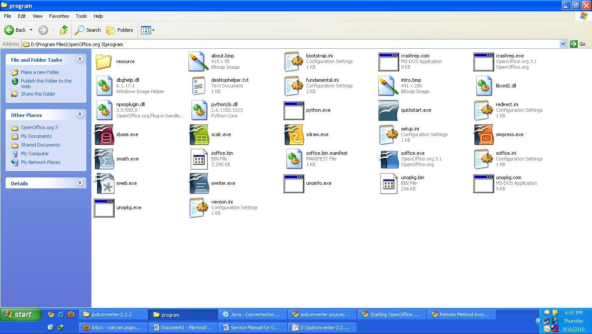Open Shared Documents link

point(40,145)
